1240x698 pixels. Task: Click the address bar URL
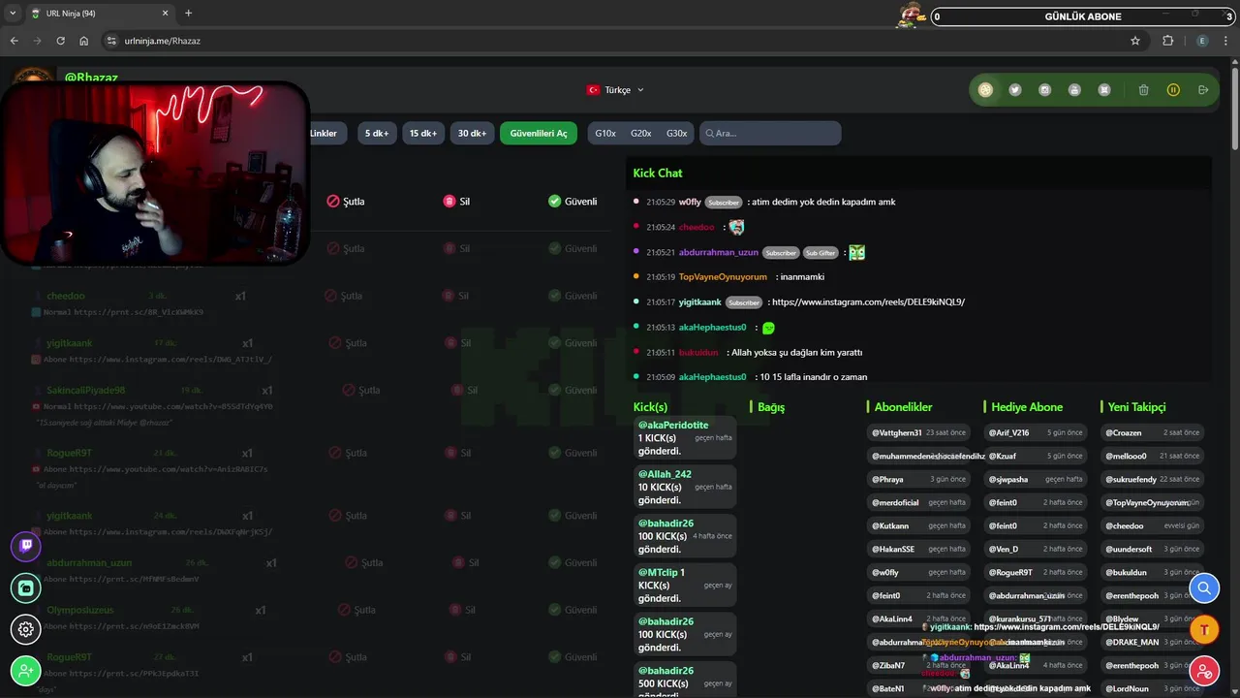pyautogui.click(x=163, y=41)
